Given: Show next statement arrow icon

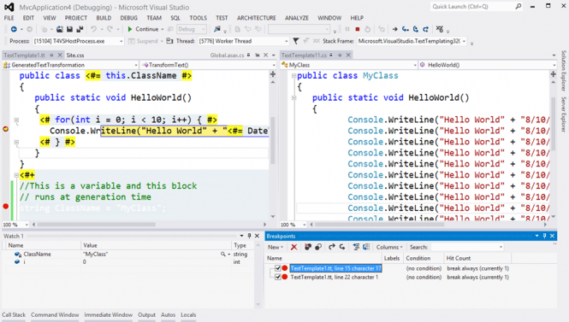Looking at the screenshot, I should (x=395, y=29).
